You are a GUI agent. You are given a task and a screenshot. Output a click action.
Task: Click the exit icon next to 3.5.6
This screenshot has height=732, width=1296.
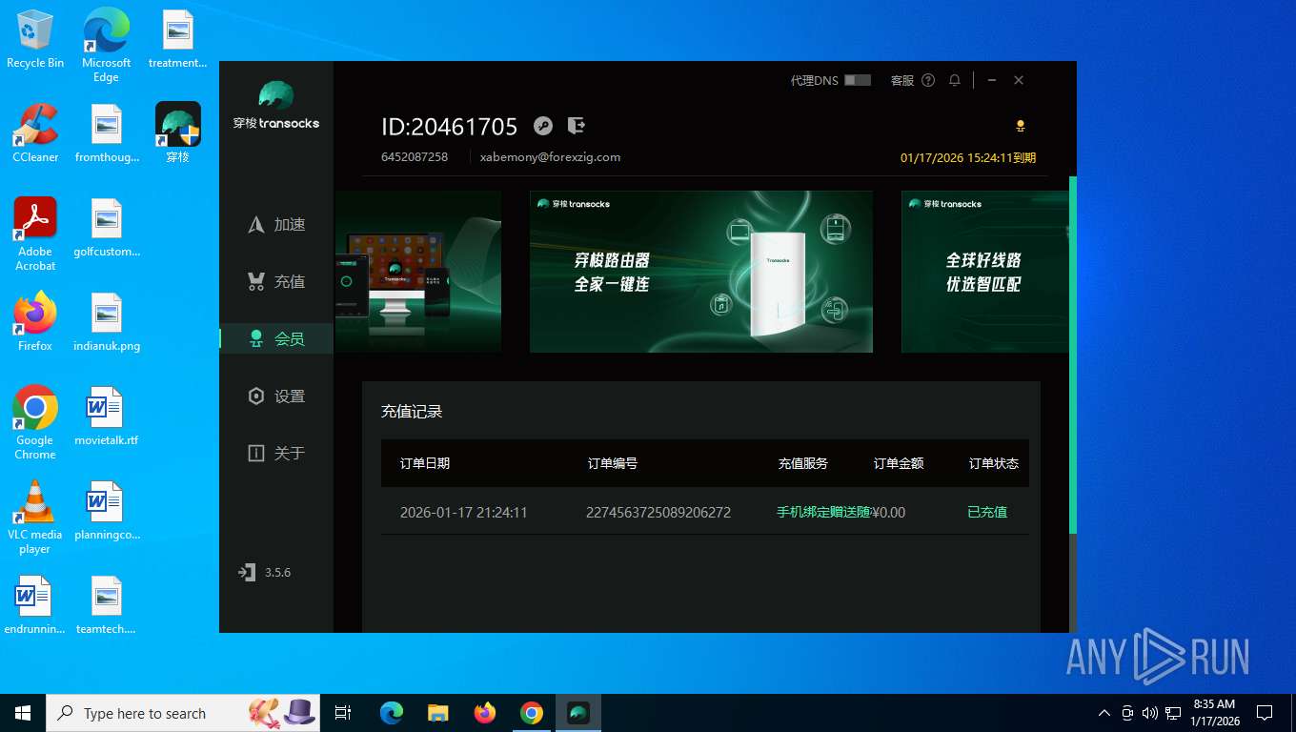tap(247, 572)
